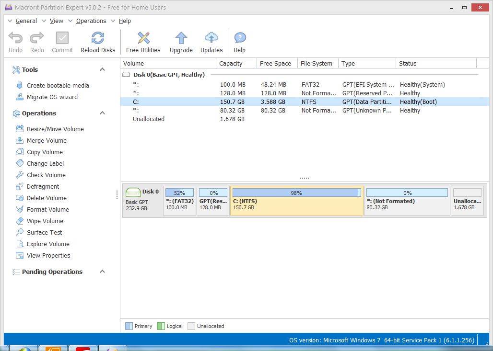Screen dimensions: 493x351
Task: Click the Create bootable media icon
Action: click(x=20, y=85)
